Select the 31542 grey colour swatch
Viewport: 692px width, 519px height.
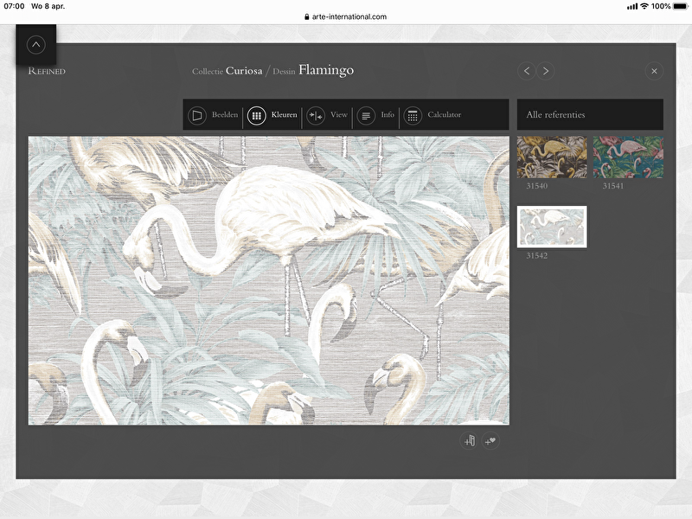(x=552, y=227)
